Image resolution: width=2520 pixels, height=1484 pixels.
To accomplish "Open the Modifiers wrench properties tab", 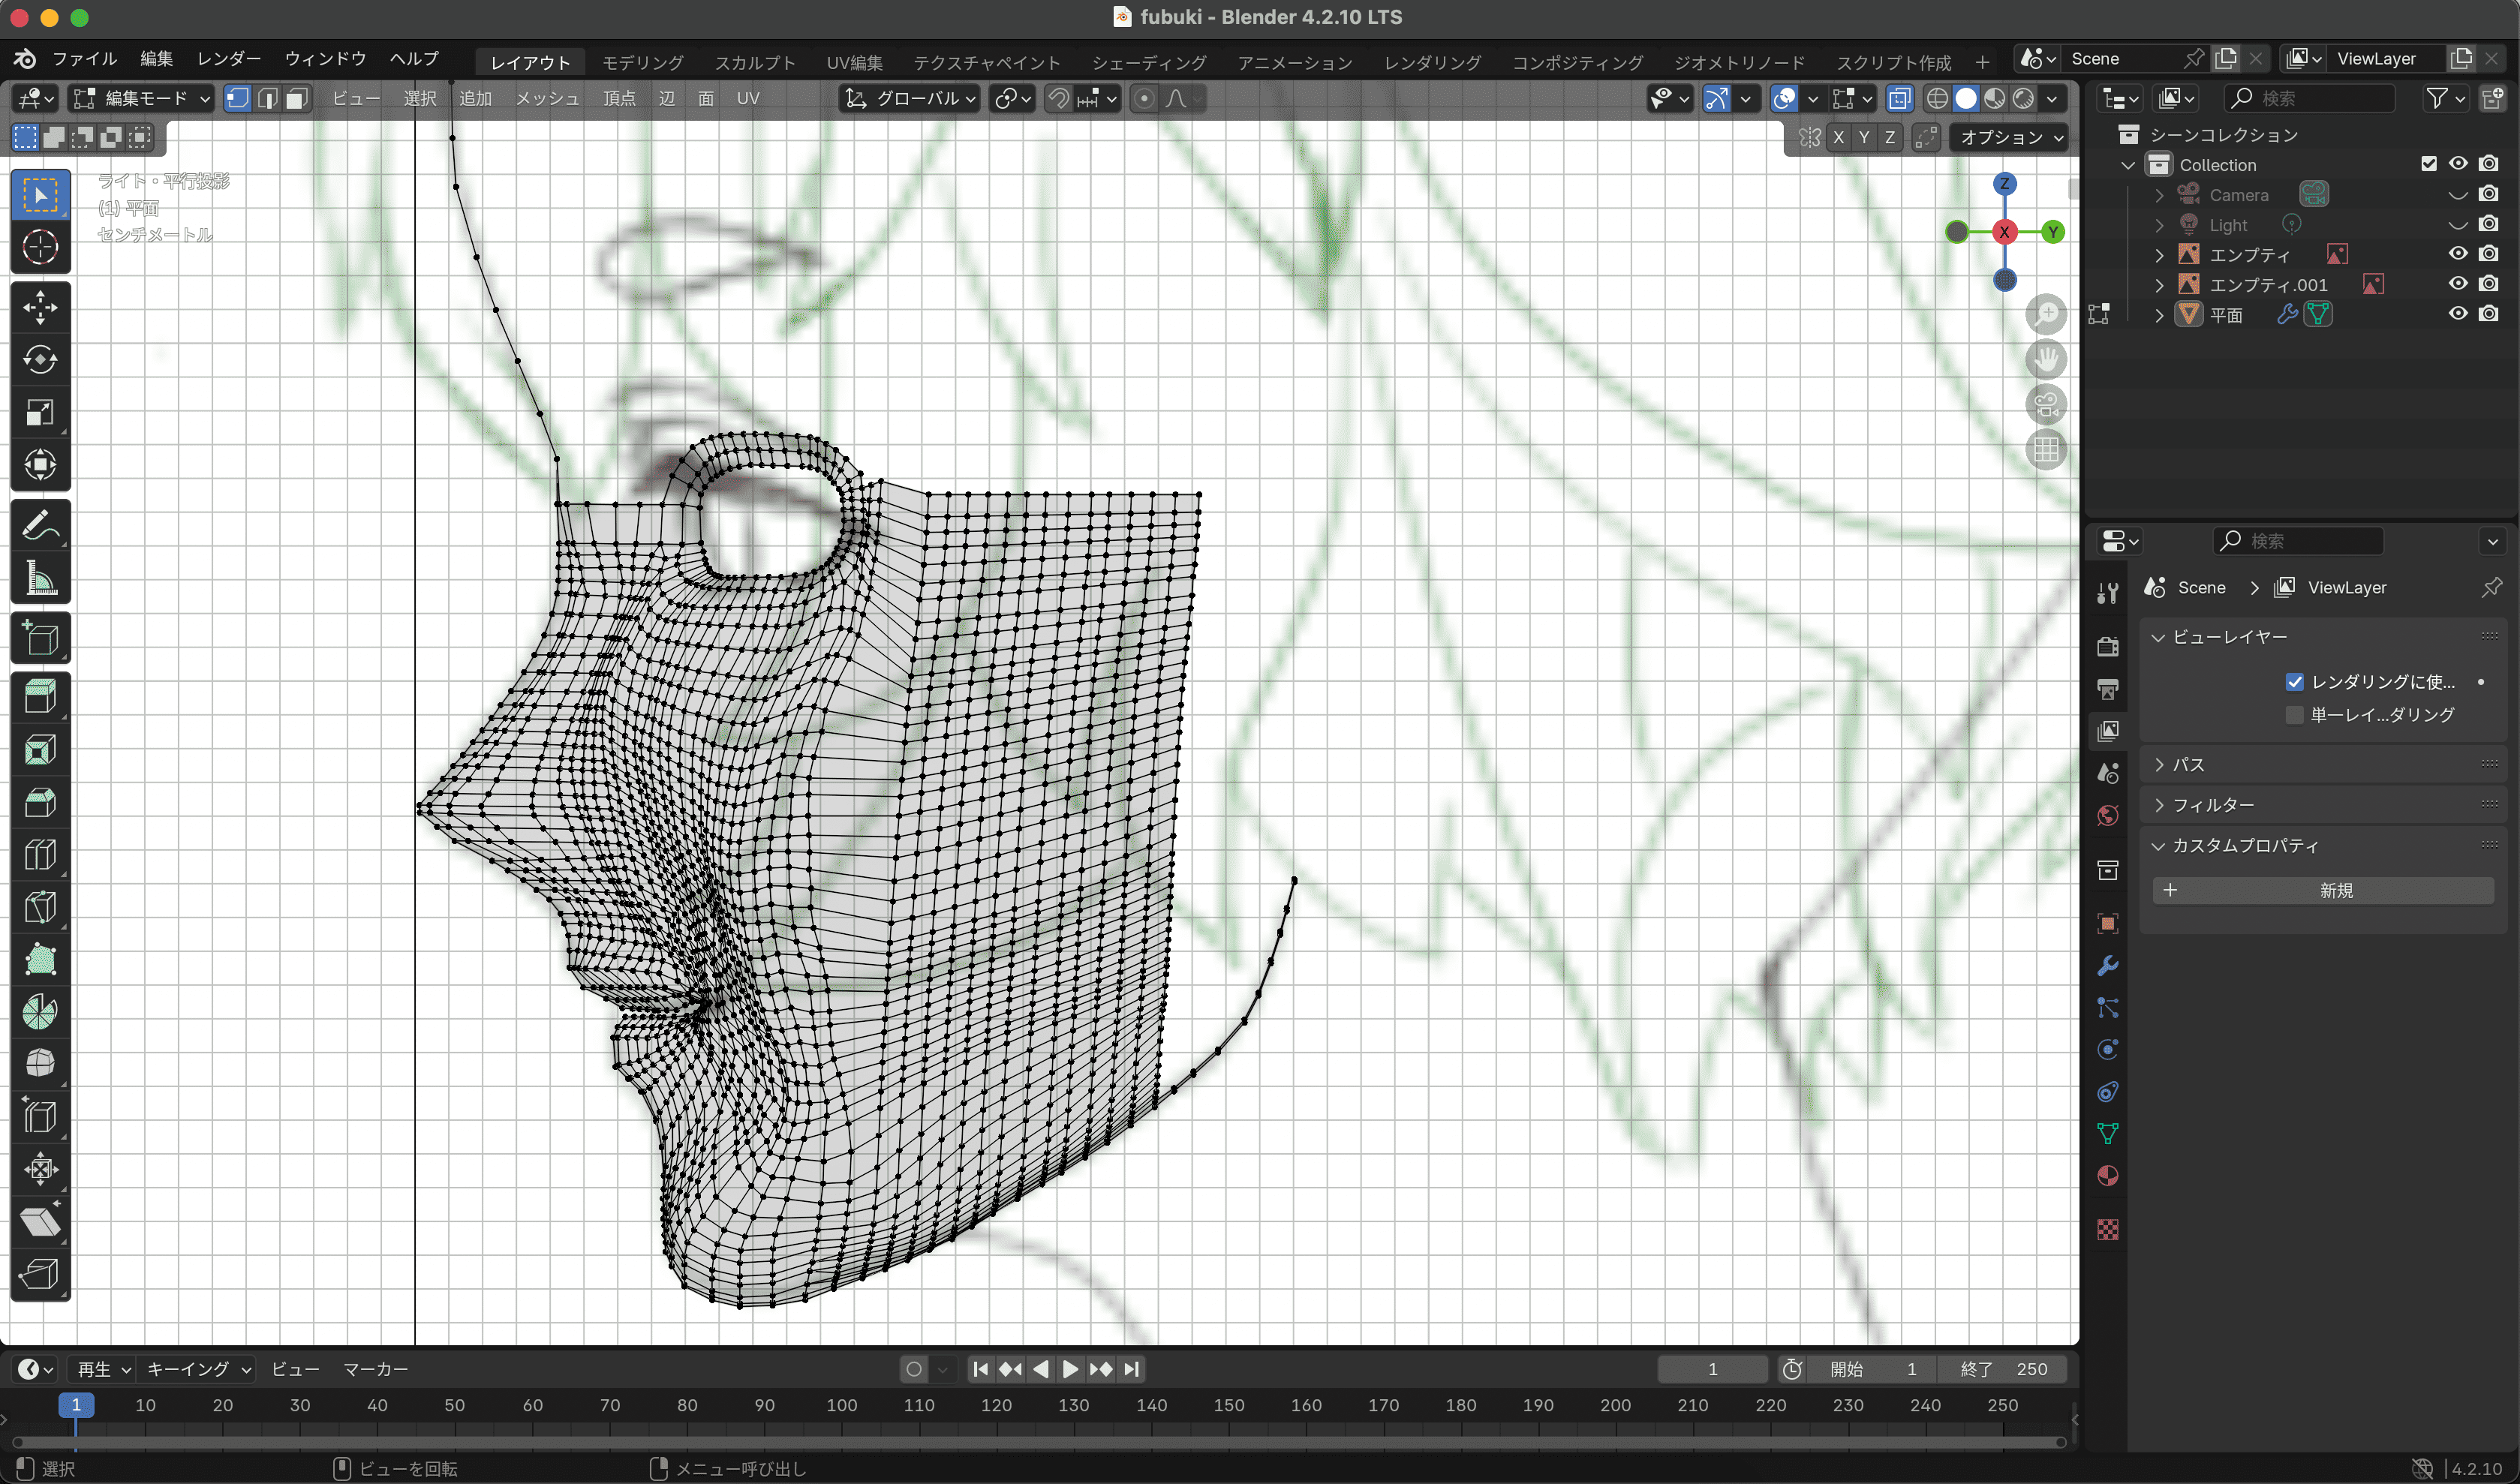I will click(x=2108, y=965).
